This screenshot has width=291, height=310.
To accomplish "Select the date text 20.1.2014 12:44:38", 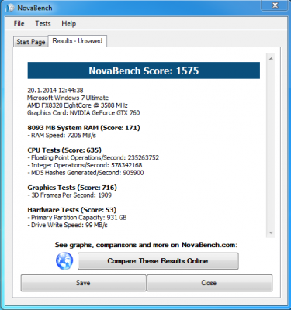I will tap(55, 91).
